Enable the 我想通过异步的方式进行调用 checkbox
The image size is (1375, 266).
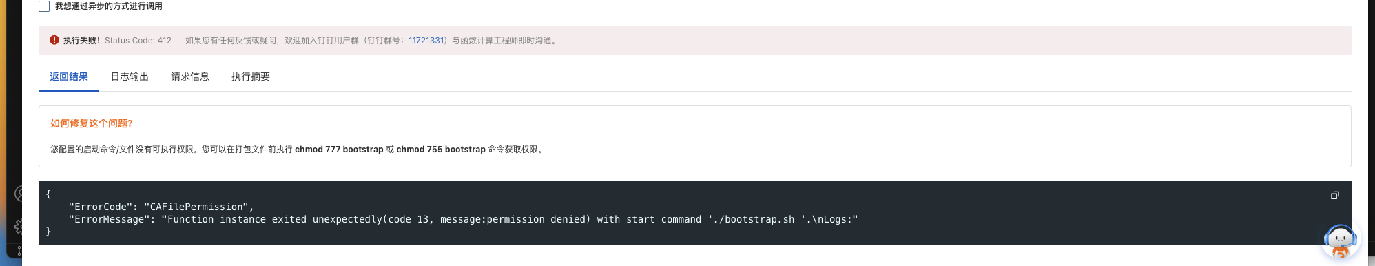pos(44,6)
